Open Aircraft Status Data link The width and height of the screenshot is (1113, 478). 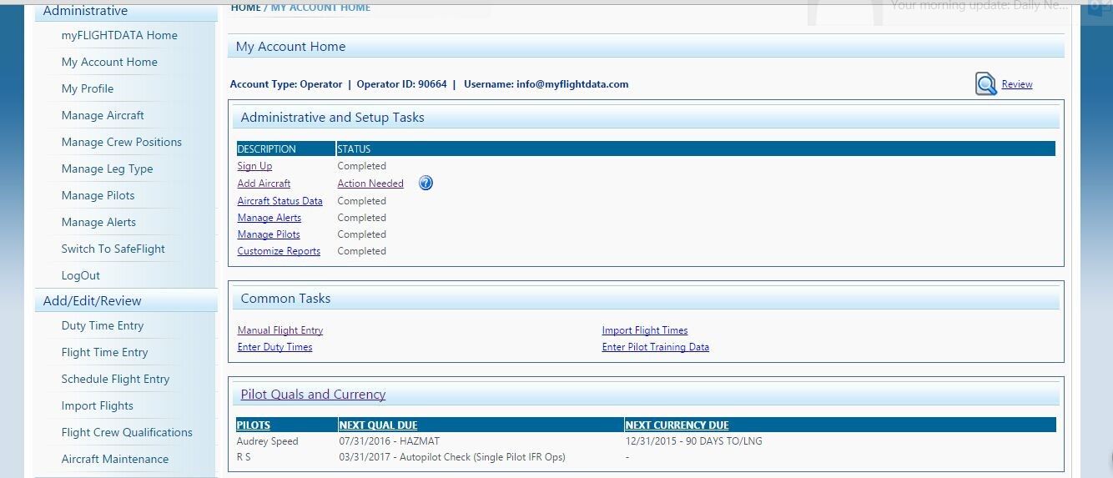pos(280,201)
